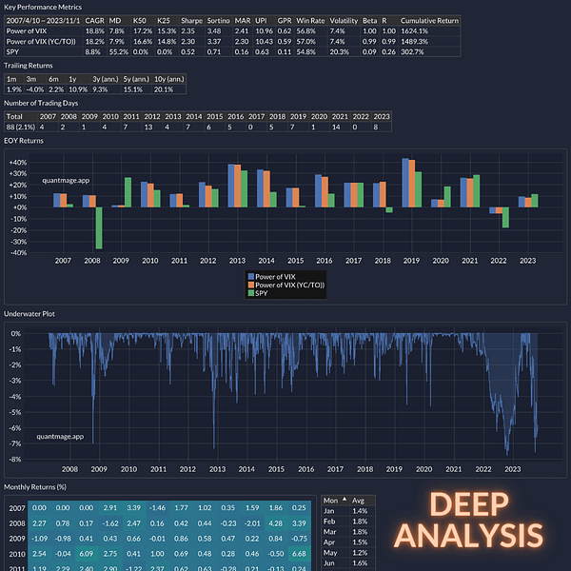Viewport: 571px width, 571px height.
Task: Click the 15.1% trailing 5y return
Action: pyautogui.click(x=132, y=89)
